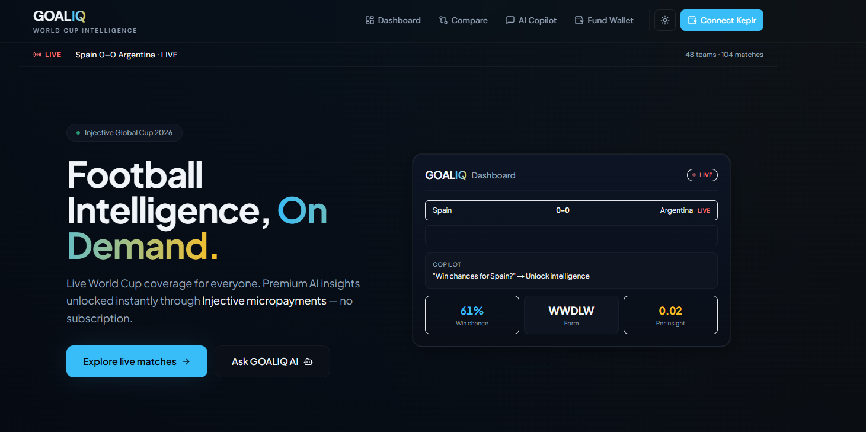Screen dimensions: 866x432
Task: Click the robot icon on Ask GOALIQ AI
Action: [308, 361]
